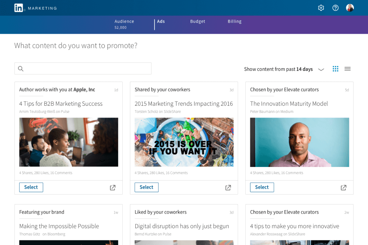
Task: Open the settings gear icon
Action: point(321,8)
